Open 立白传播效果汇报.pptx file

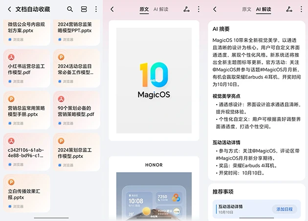pos(26,193)
